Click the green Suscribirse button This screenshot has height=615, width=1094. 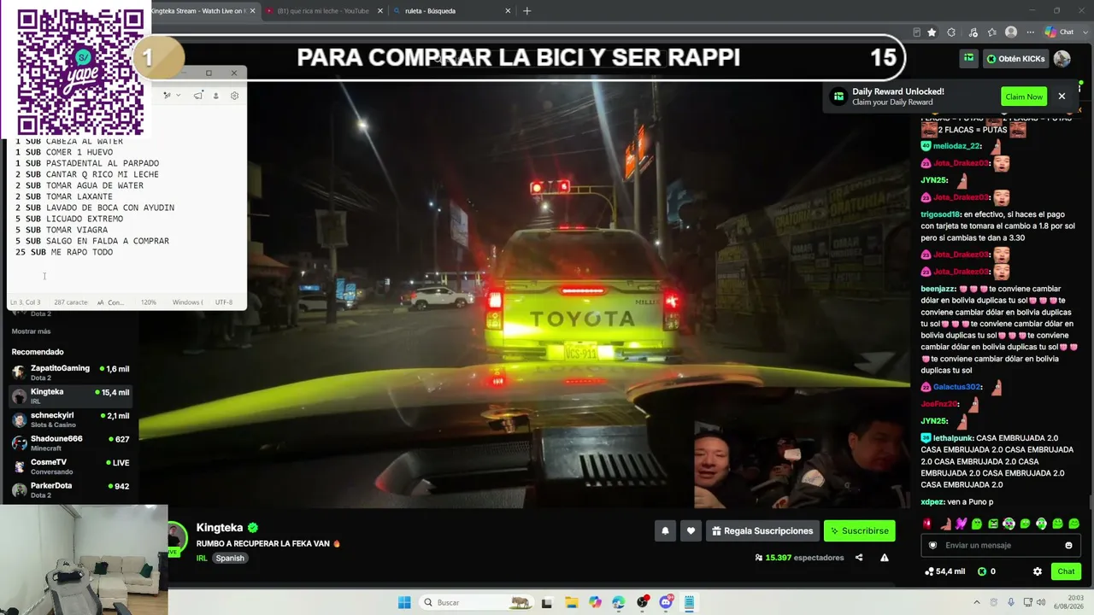[x=859, y=530]
